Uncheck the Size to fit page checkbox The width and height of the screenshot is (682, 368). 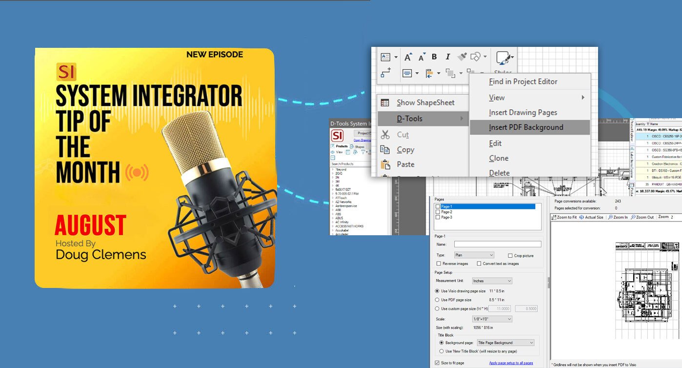[437, 363]
